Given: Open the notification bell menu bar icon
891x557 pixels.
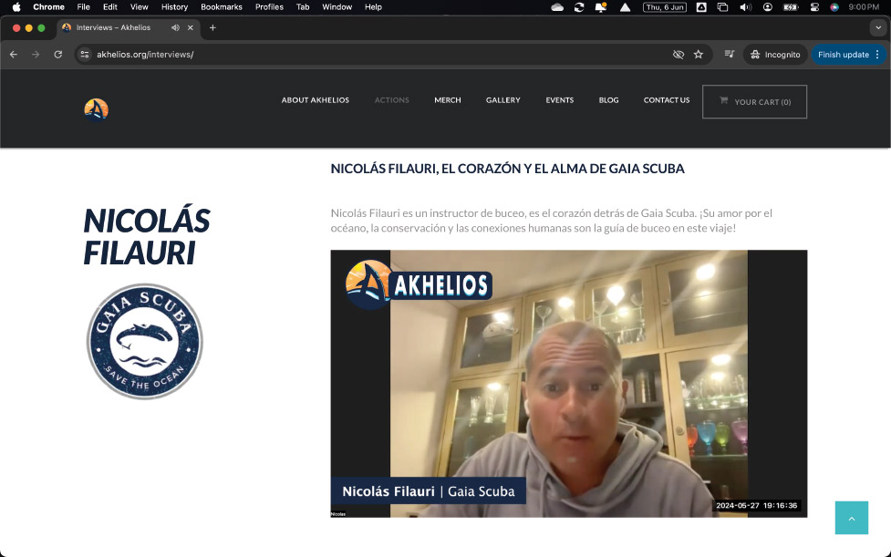Looking at the screenshot, I should (601, 7).
